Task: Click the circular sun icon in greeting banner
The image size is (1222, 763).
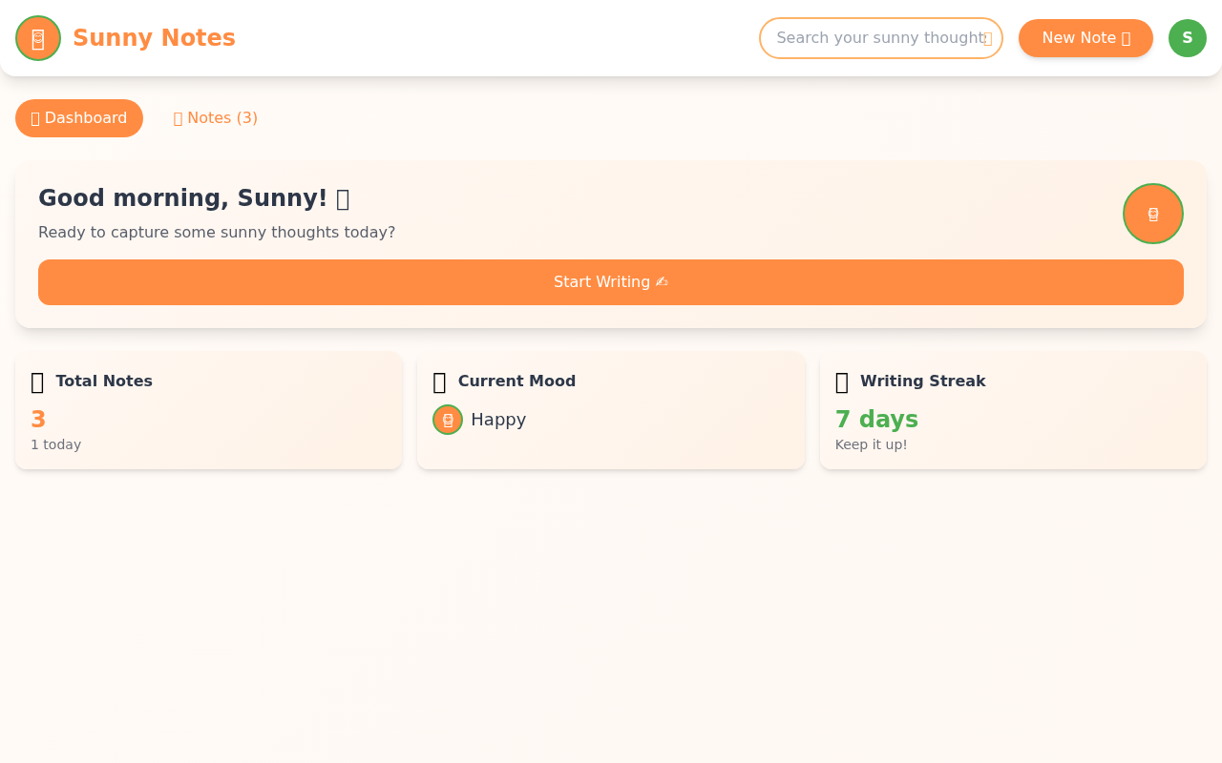Action: tap(1152, 214)
